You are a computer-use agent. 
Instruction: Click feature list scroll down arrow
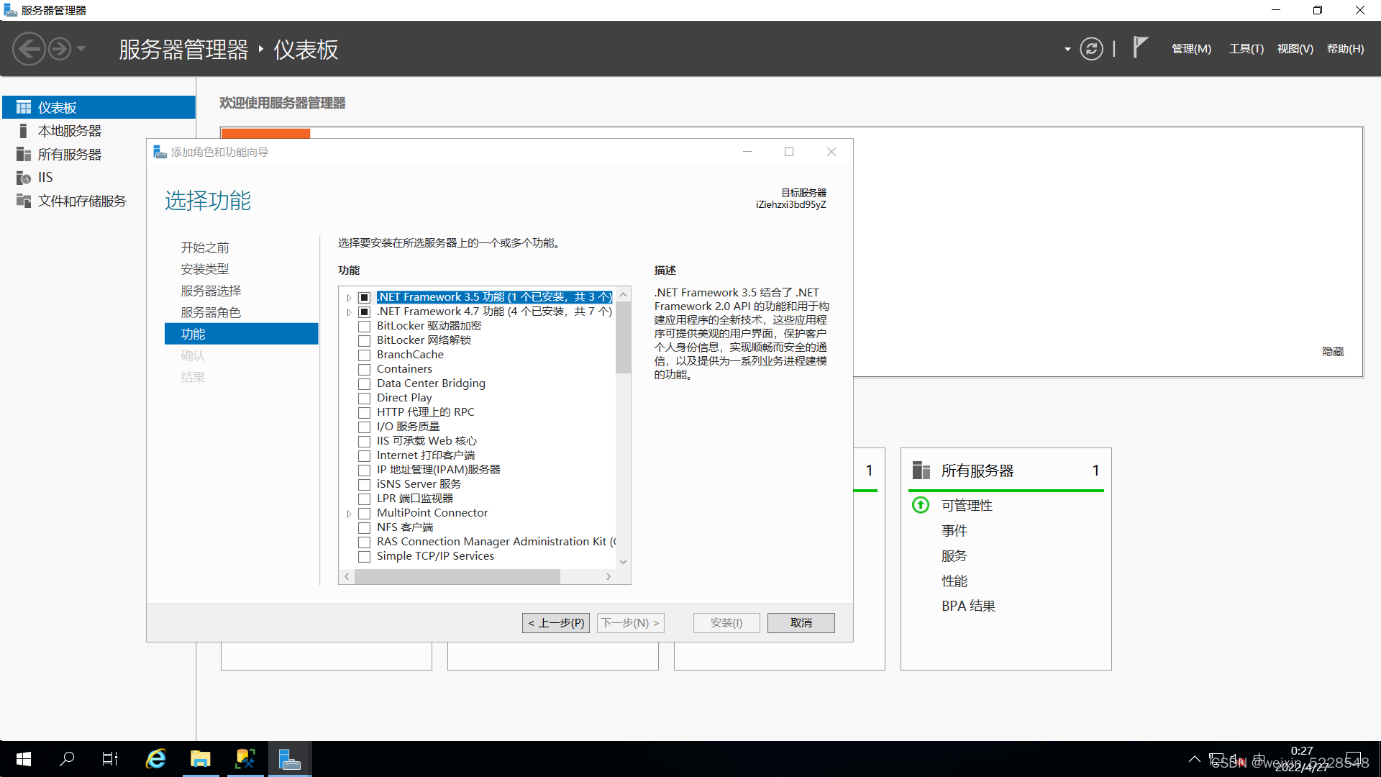tap(624, 562)
